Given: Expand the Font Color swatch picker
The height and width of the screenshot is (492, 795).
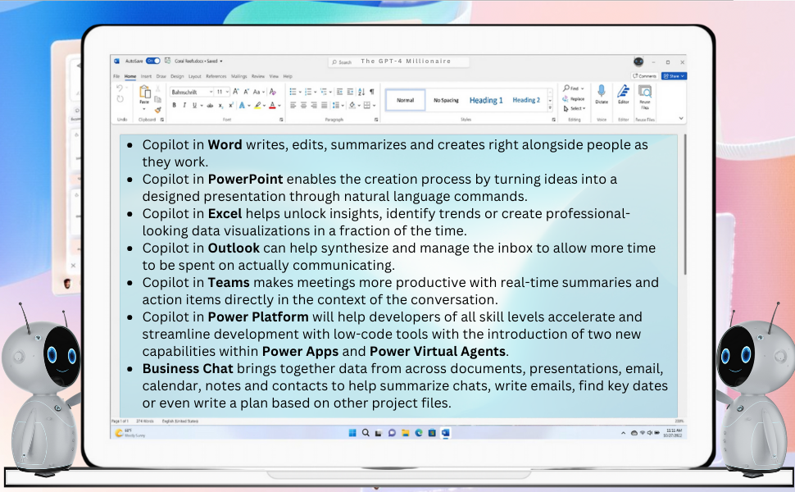Looking at the screenshot, I should (279, 105).
